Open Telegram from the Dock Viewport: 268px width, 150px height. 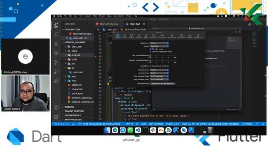click(x=123, y=130)
